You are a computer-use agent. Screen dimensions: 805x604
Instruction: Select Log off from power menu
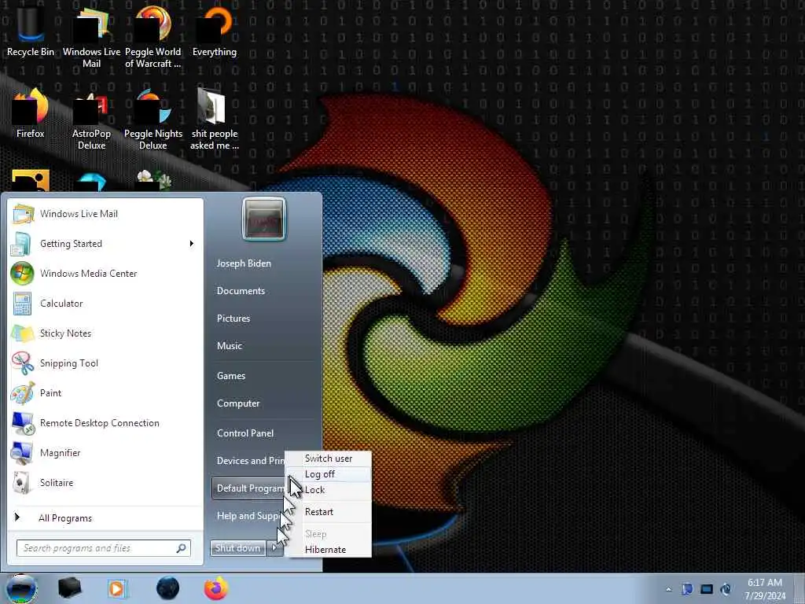pyautogui.click(x=329, y=474)
